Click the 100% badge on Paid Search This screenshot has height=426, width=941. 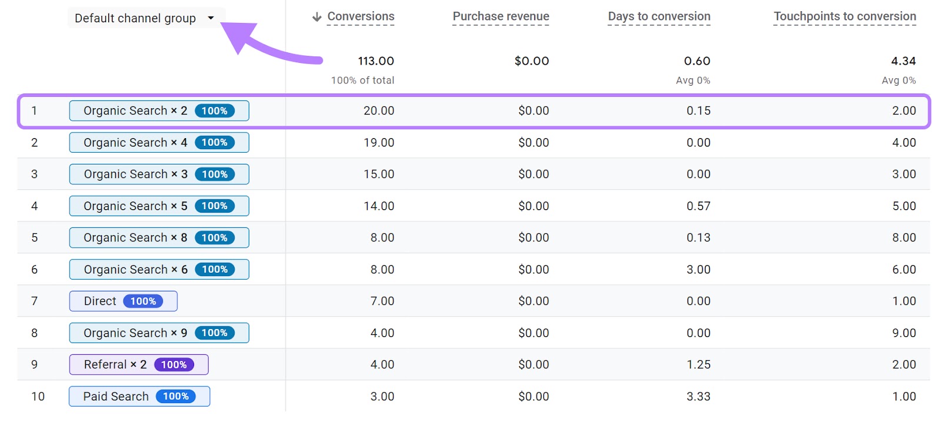(x=176, y=397)
